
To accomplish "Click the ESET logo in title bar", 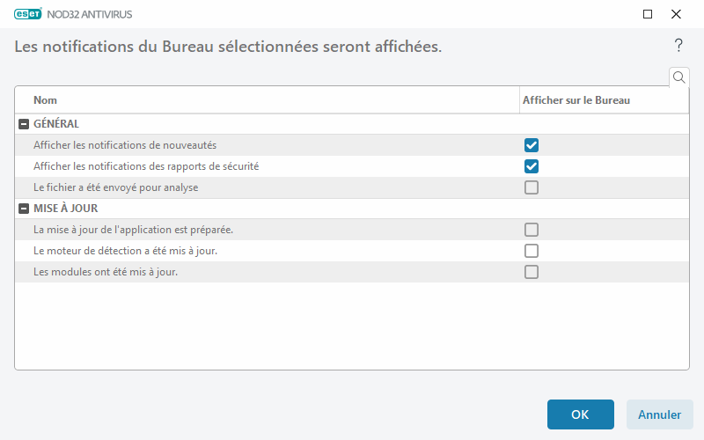I will click(26, 14).
